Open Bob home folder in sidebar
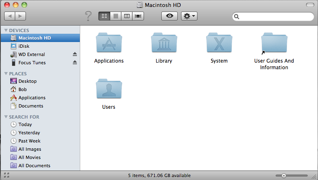The height and width of the screenshot is (180, 318). pos(40,89)
